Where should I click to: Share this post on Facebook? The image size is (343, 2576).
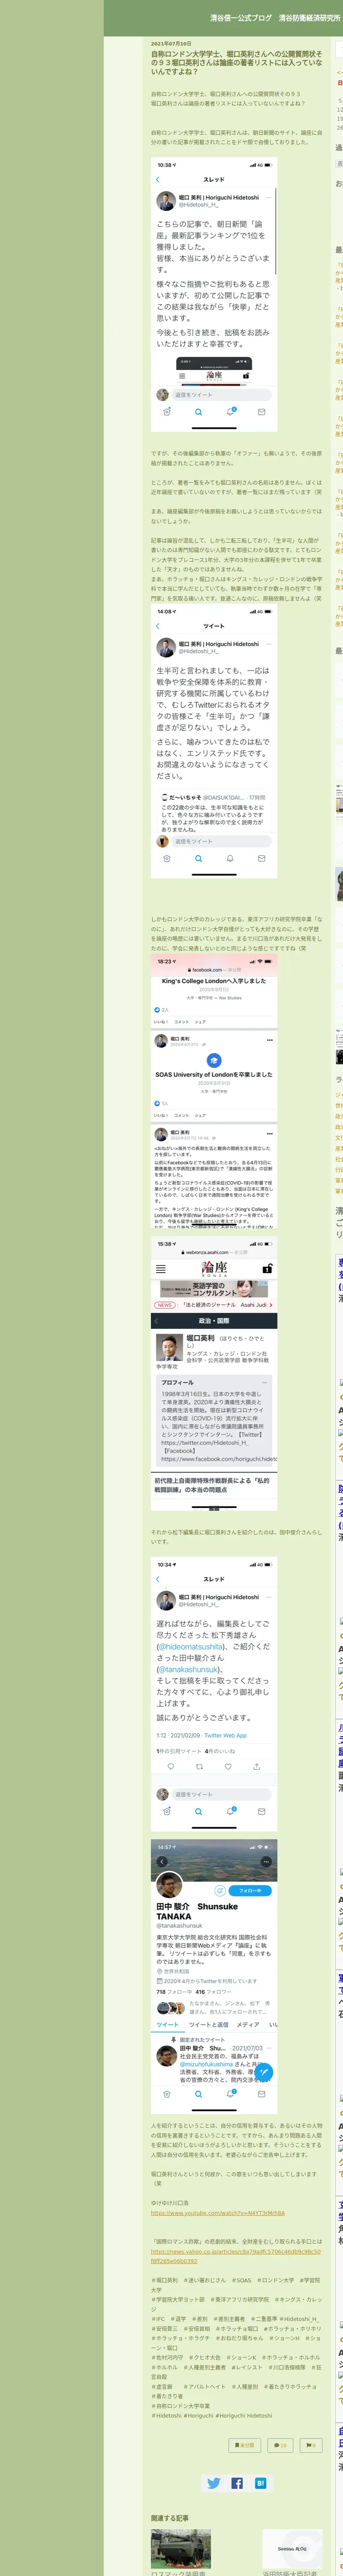tap(237, 2482)
